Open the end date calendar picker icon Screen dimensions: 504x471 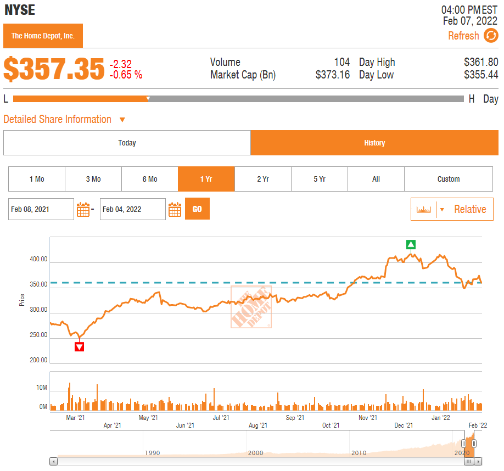click(x=175, y=210)
